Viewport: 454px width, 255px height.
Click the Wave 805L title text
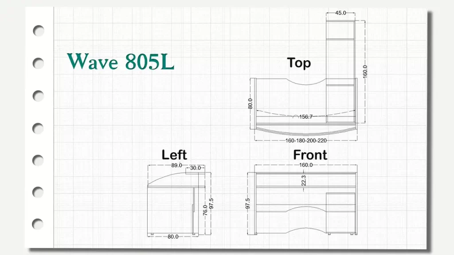[x=121, y=62]
